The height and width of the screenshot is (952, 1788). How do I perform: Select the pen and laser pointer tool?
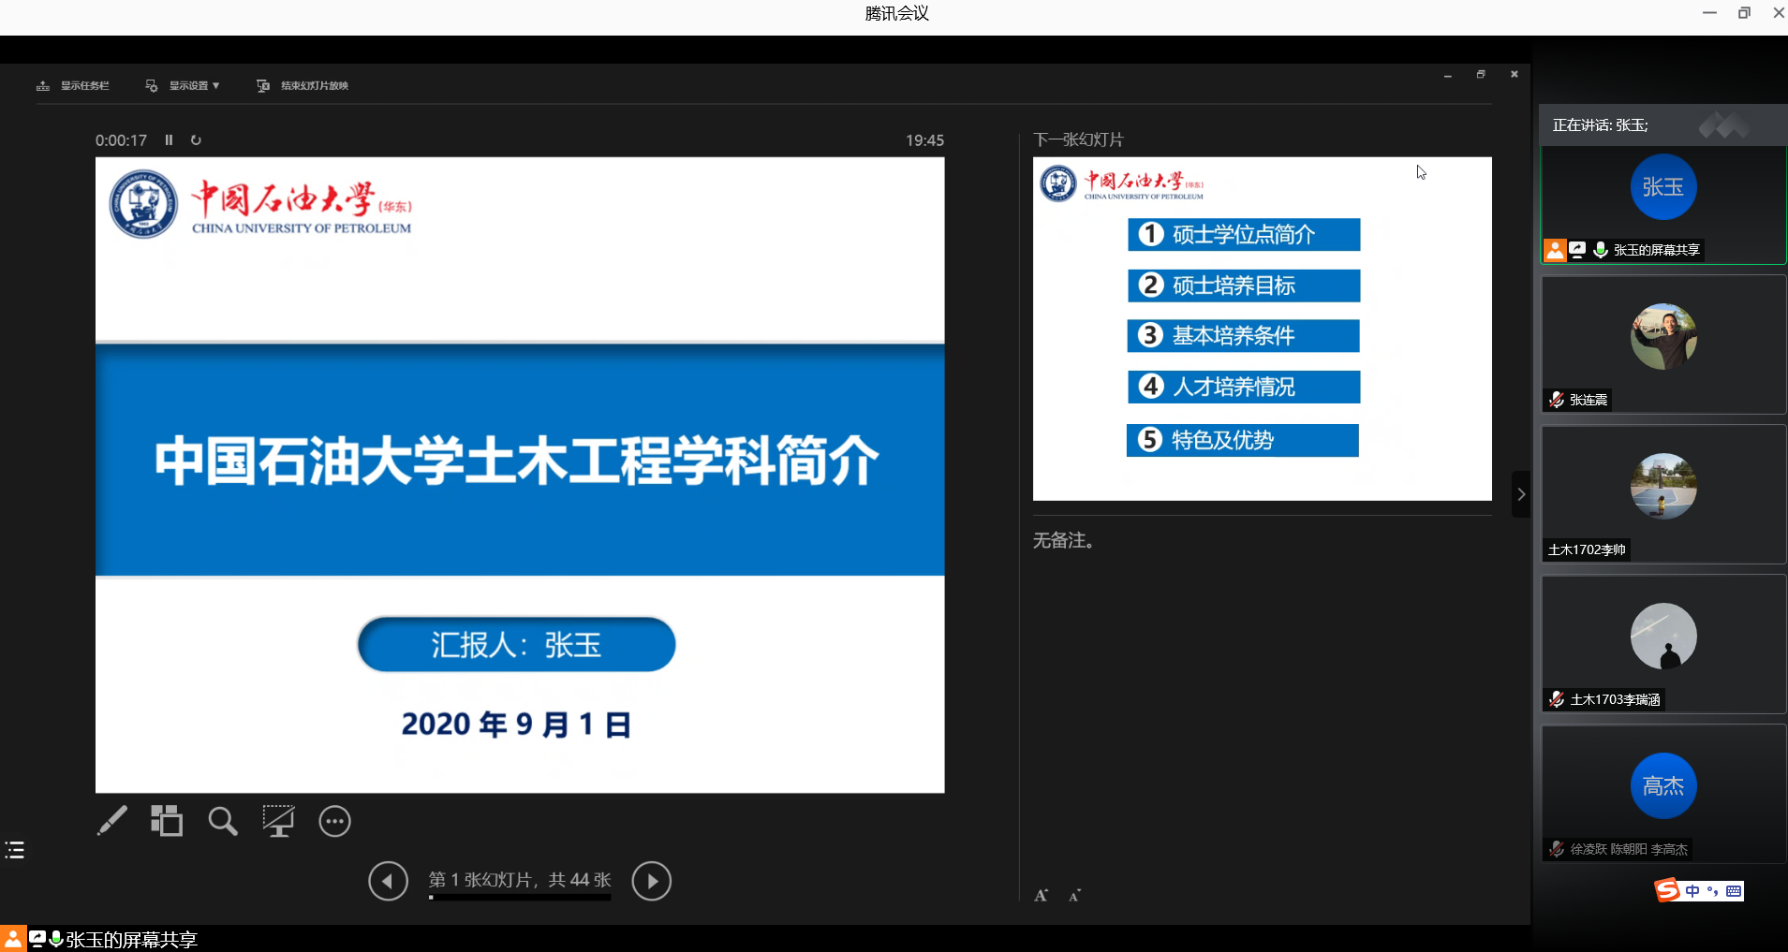[x=112, y=821]
